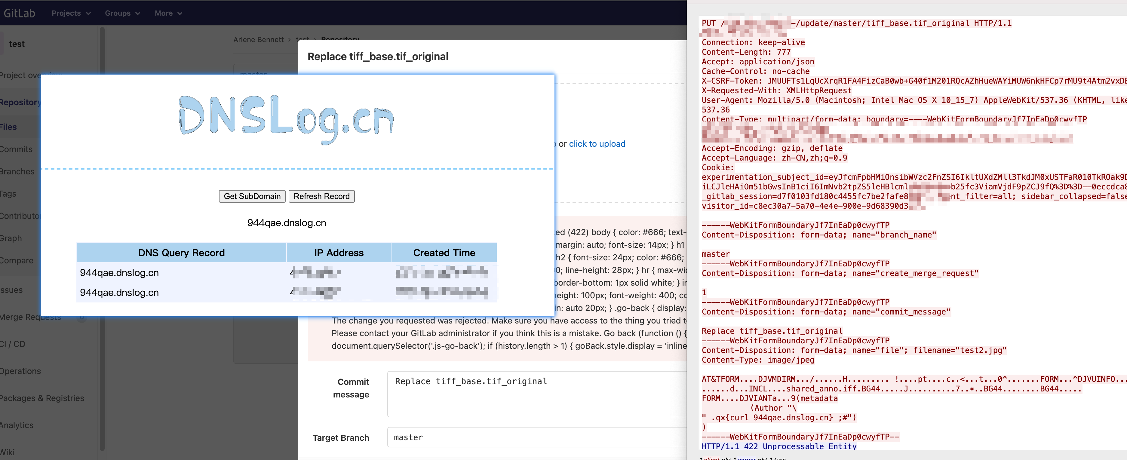Click the DNS Query Record column header

click(182, 253)
